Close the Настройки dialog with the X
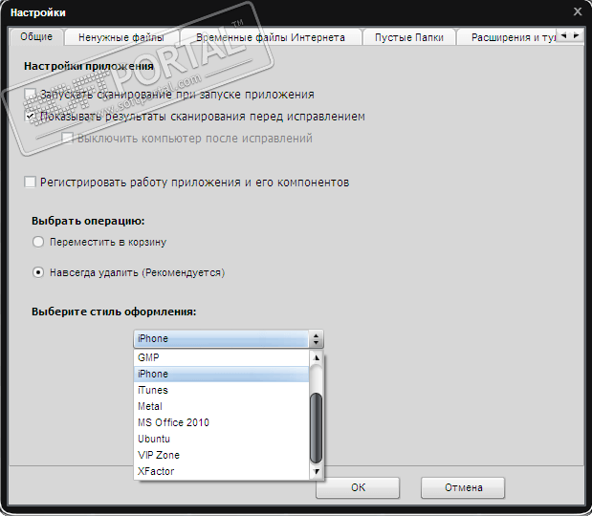This screenshot has width=592, height=516. [x=578, y=11]
